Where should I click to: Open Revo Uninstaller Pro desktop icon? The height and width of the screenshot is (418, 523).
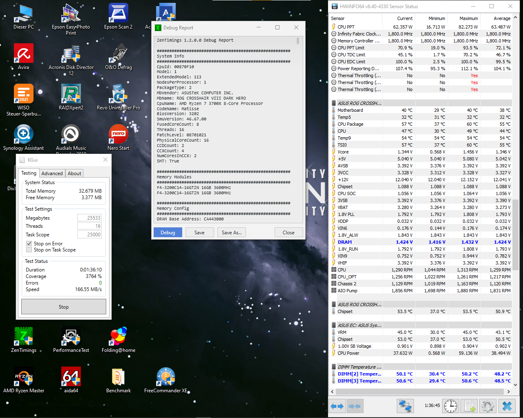tap(118, 97)
